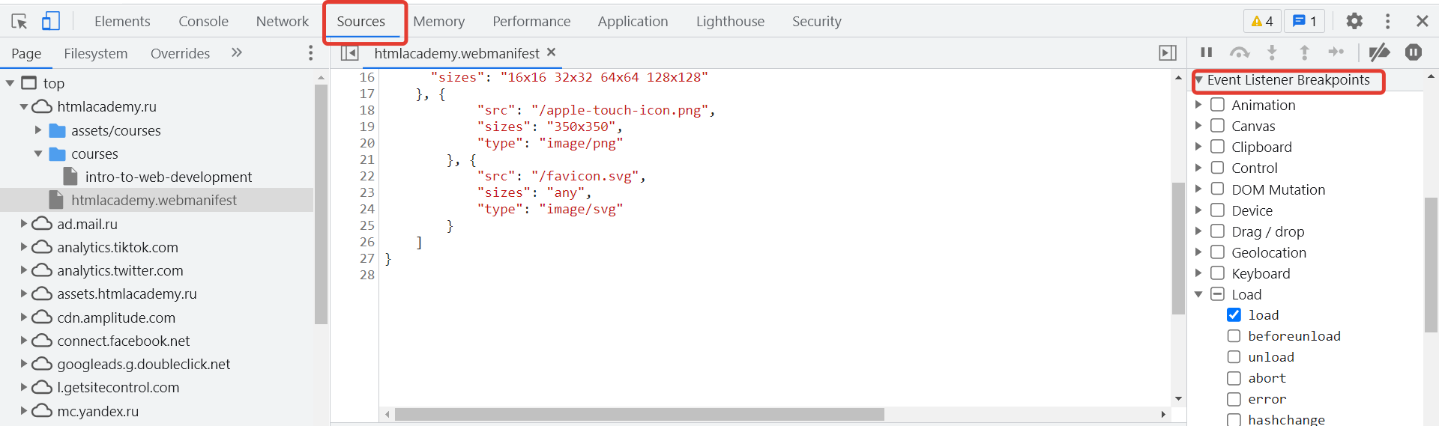Open the intro-to-web-development file
Screen dimensions: 1439x426
coord(168,177)
